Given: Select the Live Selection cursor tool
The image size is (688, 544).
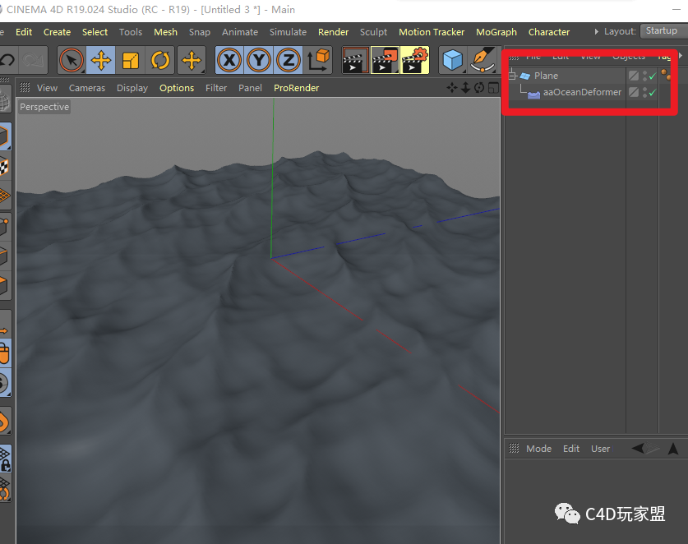Looking at the screenshot, I should click(72, 60).
